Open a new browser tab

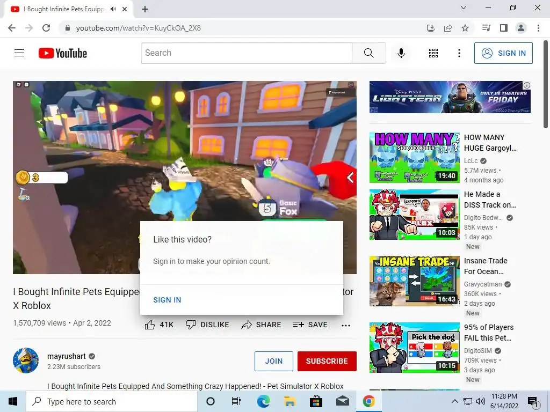click(145, 9)
